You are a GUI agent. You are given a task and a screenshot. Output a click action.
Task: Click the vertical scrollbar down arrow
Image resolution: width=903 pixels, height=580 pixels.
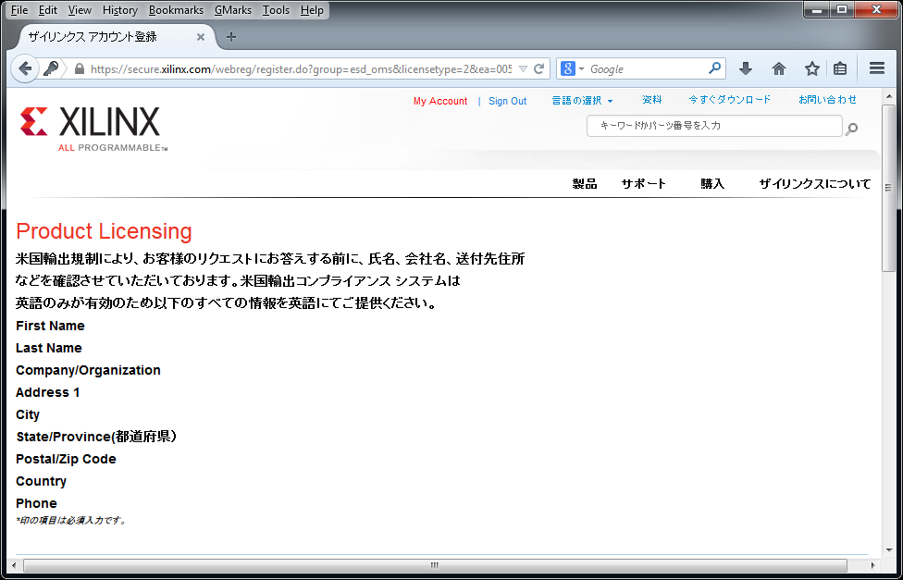(x=888, y=549)
